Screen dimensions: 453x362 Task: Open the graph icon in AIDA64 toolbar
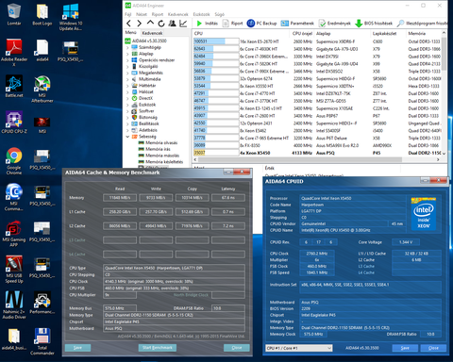coord(183,24)
